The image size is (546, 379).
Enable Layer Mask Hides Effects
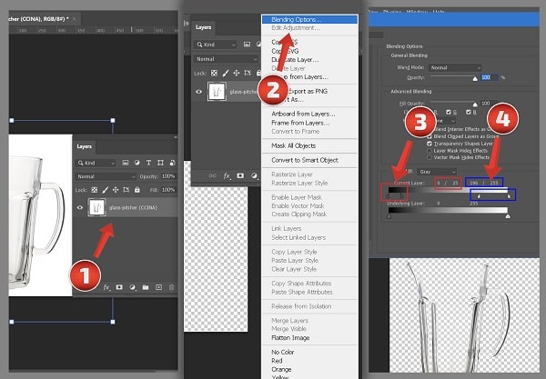coord(430,151)
